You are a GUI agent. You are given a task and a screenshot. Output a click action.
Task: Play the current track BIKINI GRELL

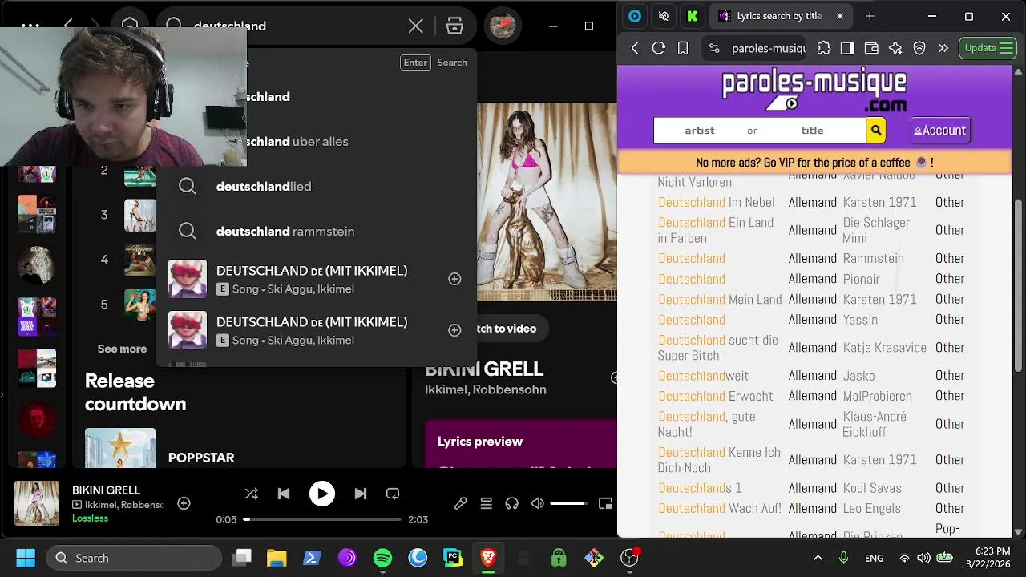pos(321,494)
